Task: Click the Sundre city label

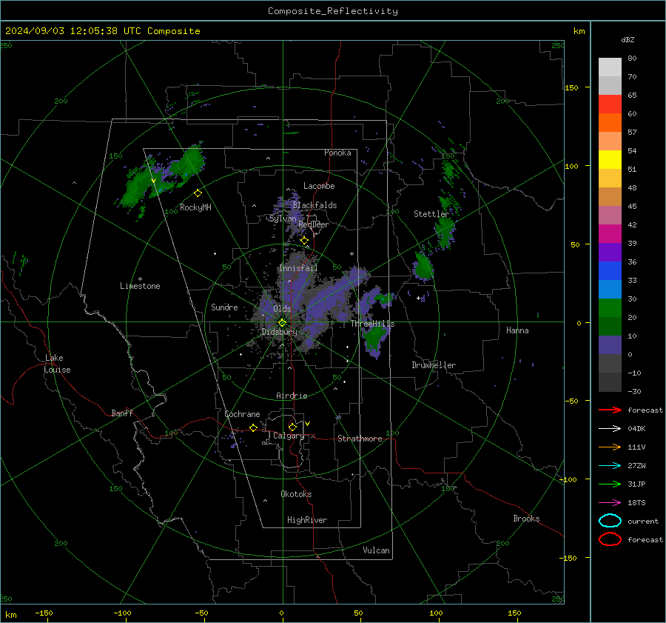Action: coord(224,307)
